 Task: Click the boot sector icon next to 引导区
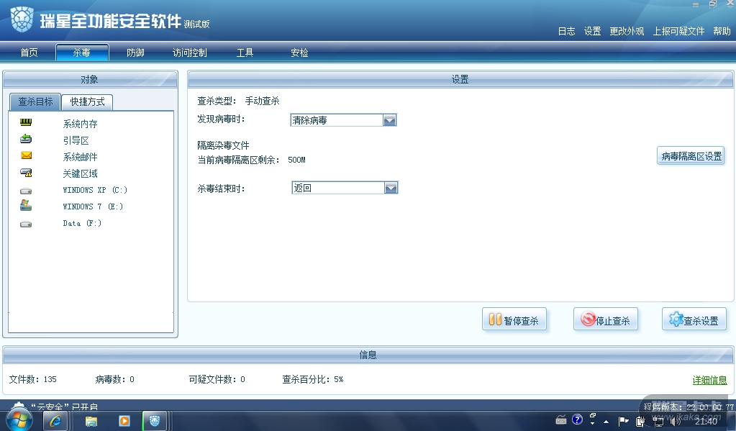pos(26,138)
